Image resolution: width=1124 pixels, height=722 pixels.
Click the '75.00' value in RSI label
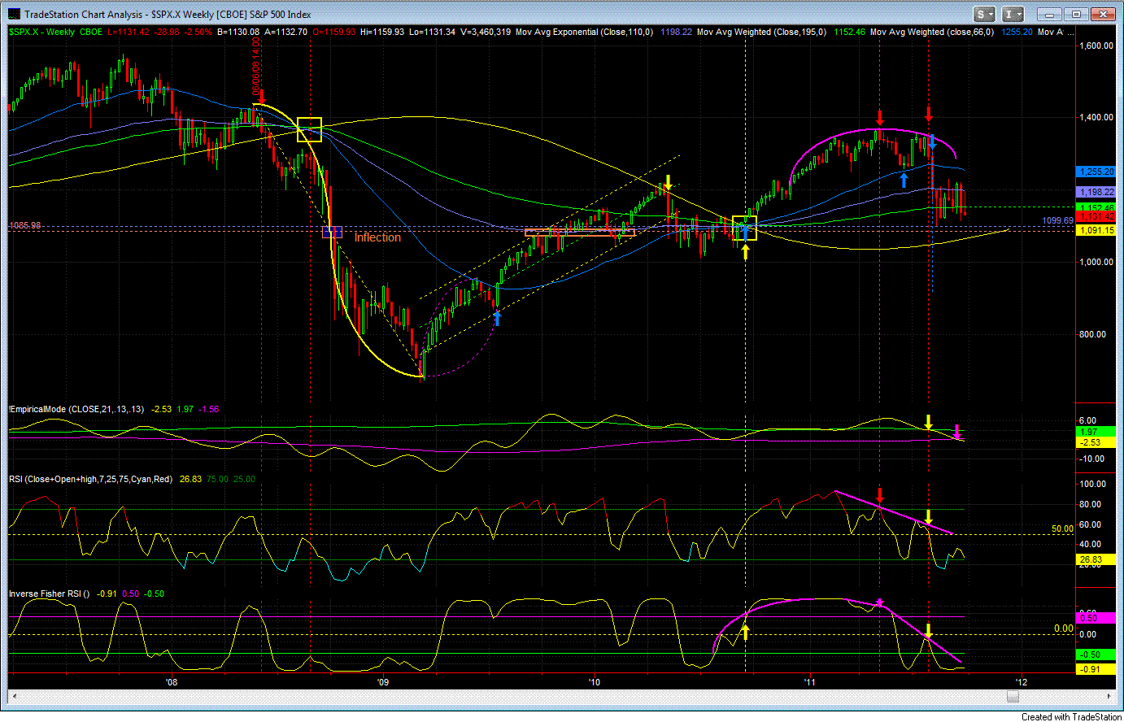(x=217, y=479)
